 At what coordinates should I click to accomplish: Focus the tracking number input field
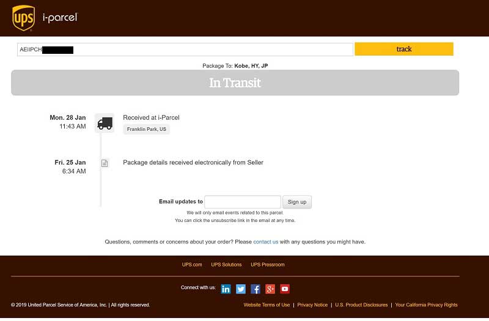pos(185,50)
